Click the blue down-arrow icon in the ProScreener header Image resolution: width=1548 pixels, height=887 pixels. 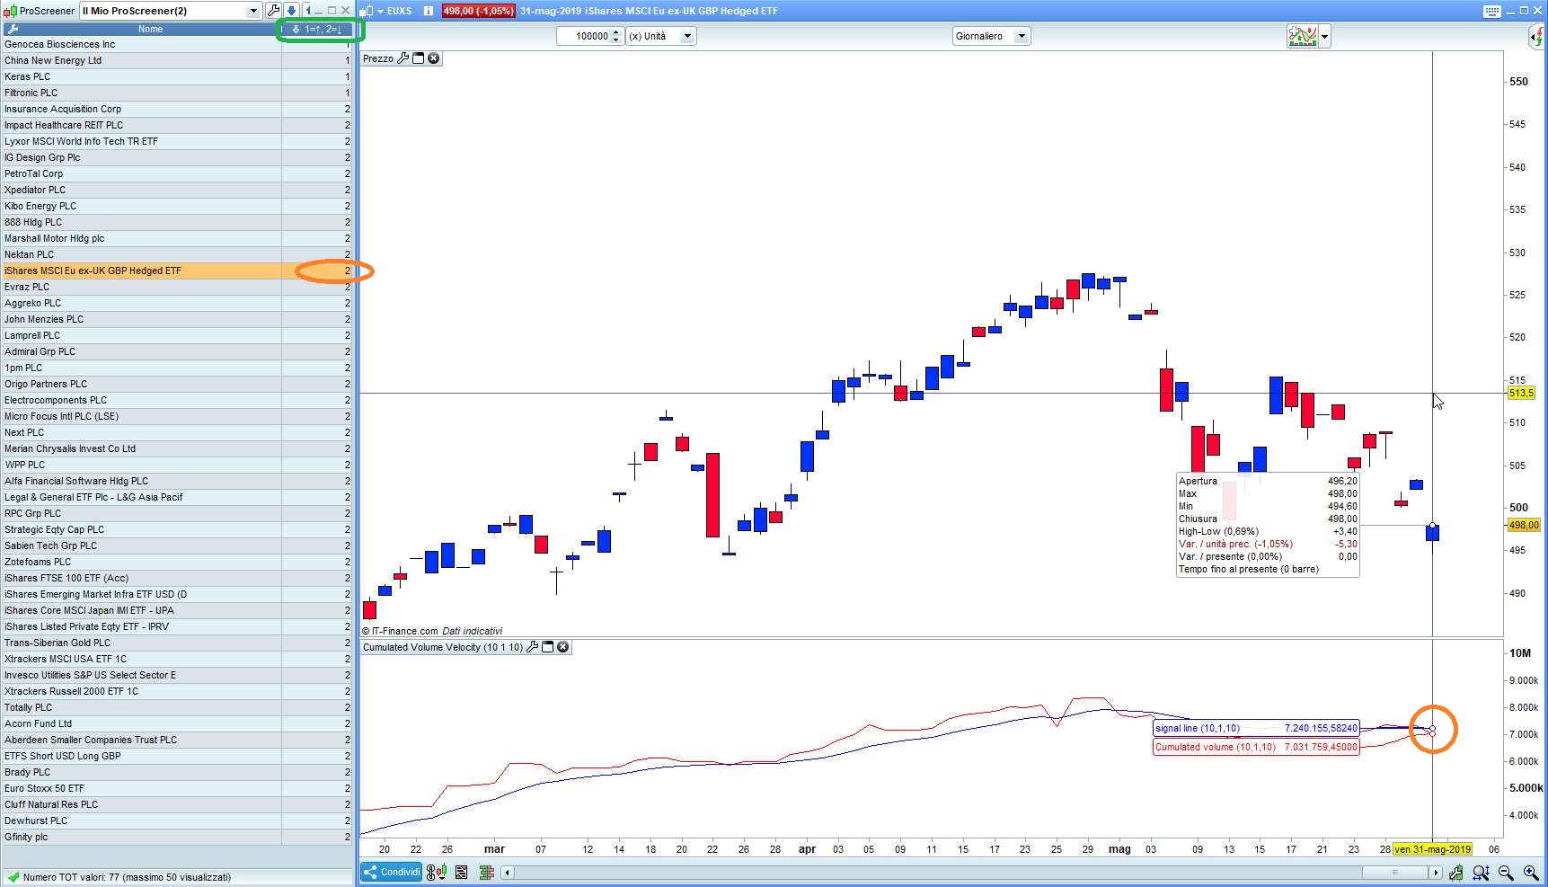[x=291, y=11]
